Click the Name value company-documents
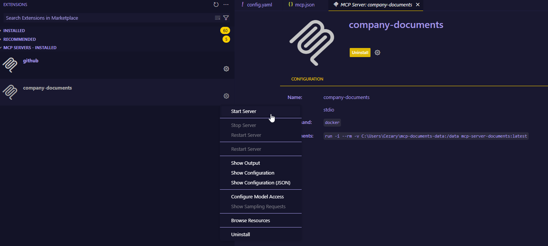The width and height of the screenshot is (548, 246). (x=346, y=97)
